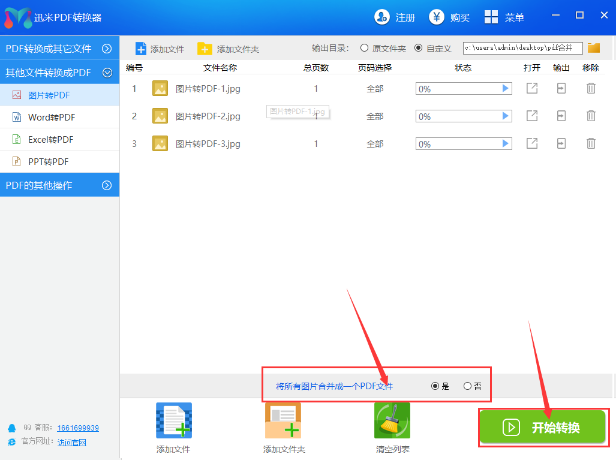
Task: Click the output icon for 图片转PDF-3.jpg
Action: click(561, 143)
